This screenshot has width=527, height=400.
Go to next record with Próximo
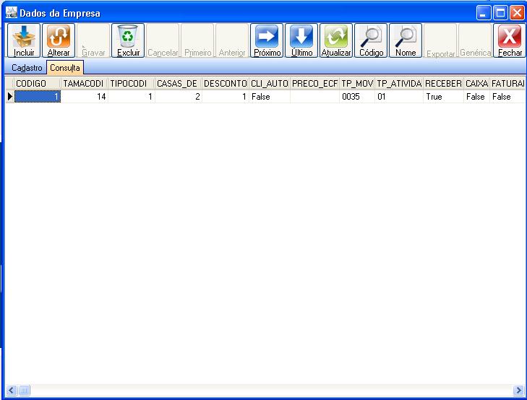point(267,40)
